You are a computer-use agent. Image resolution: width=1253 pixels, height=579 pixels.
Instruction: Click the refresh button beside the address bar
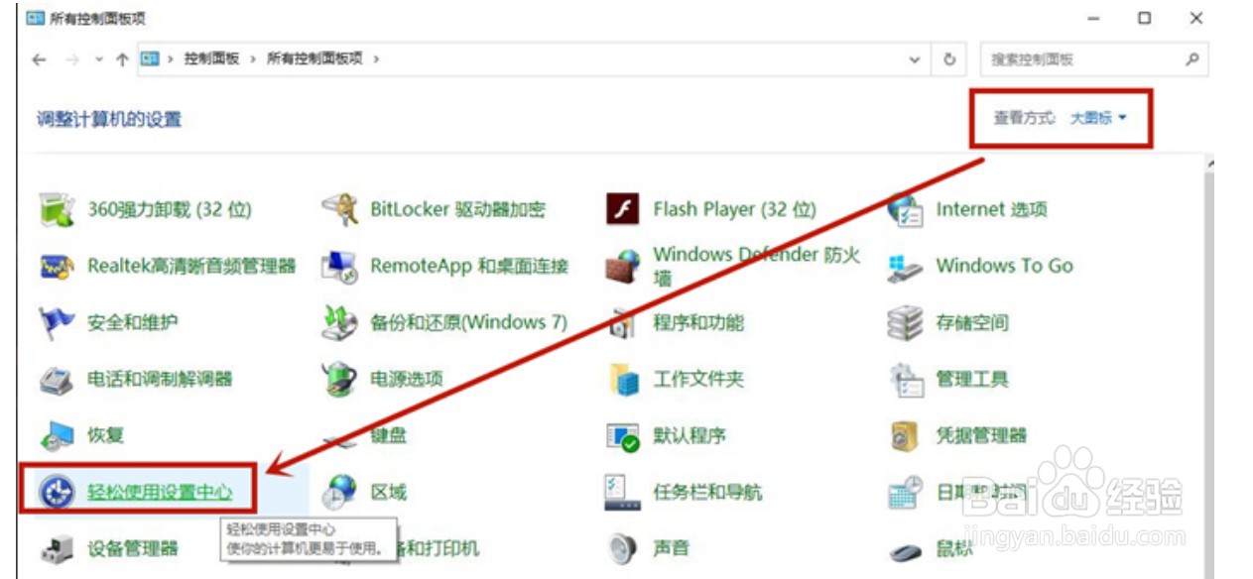tap(948, 58)
